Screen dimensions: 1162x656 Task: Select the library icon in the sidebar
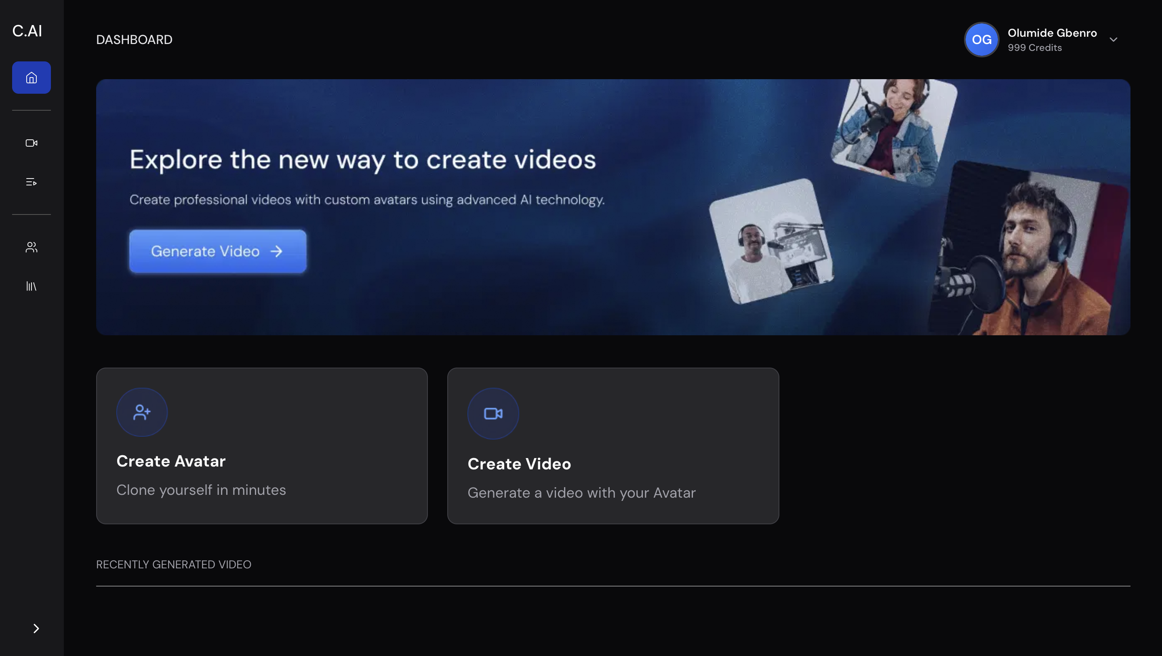(31, 286)
